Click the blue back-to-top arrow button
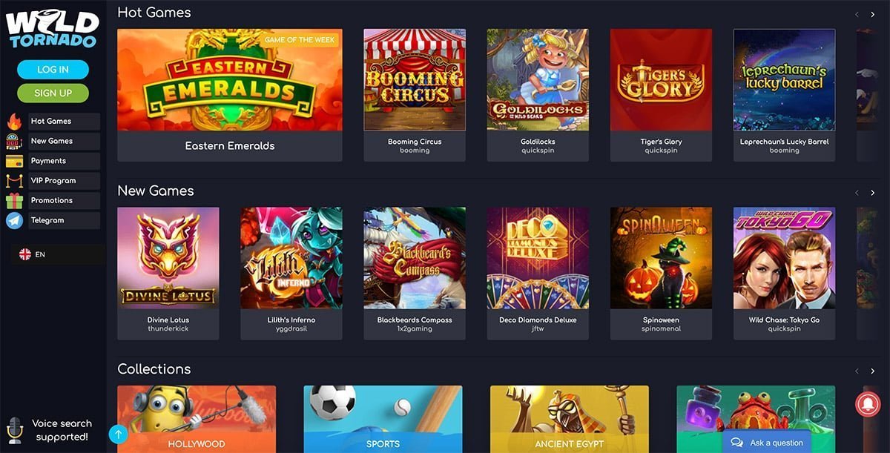 (119, 434)
